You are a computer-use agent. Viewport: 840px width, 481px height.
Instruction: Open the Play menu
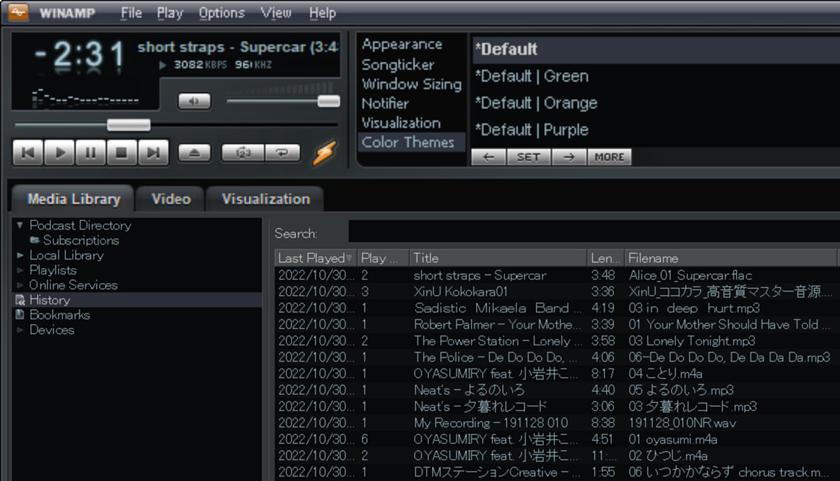(x=170, y=13)
